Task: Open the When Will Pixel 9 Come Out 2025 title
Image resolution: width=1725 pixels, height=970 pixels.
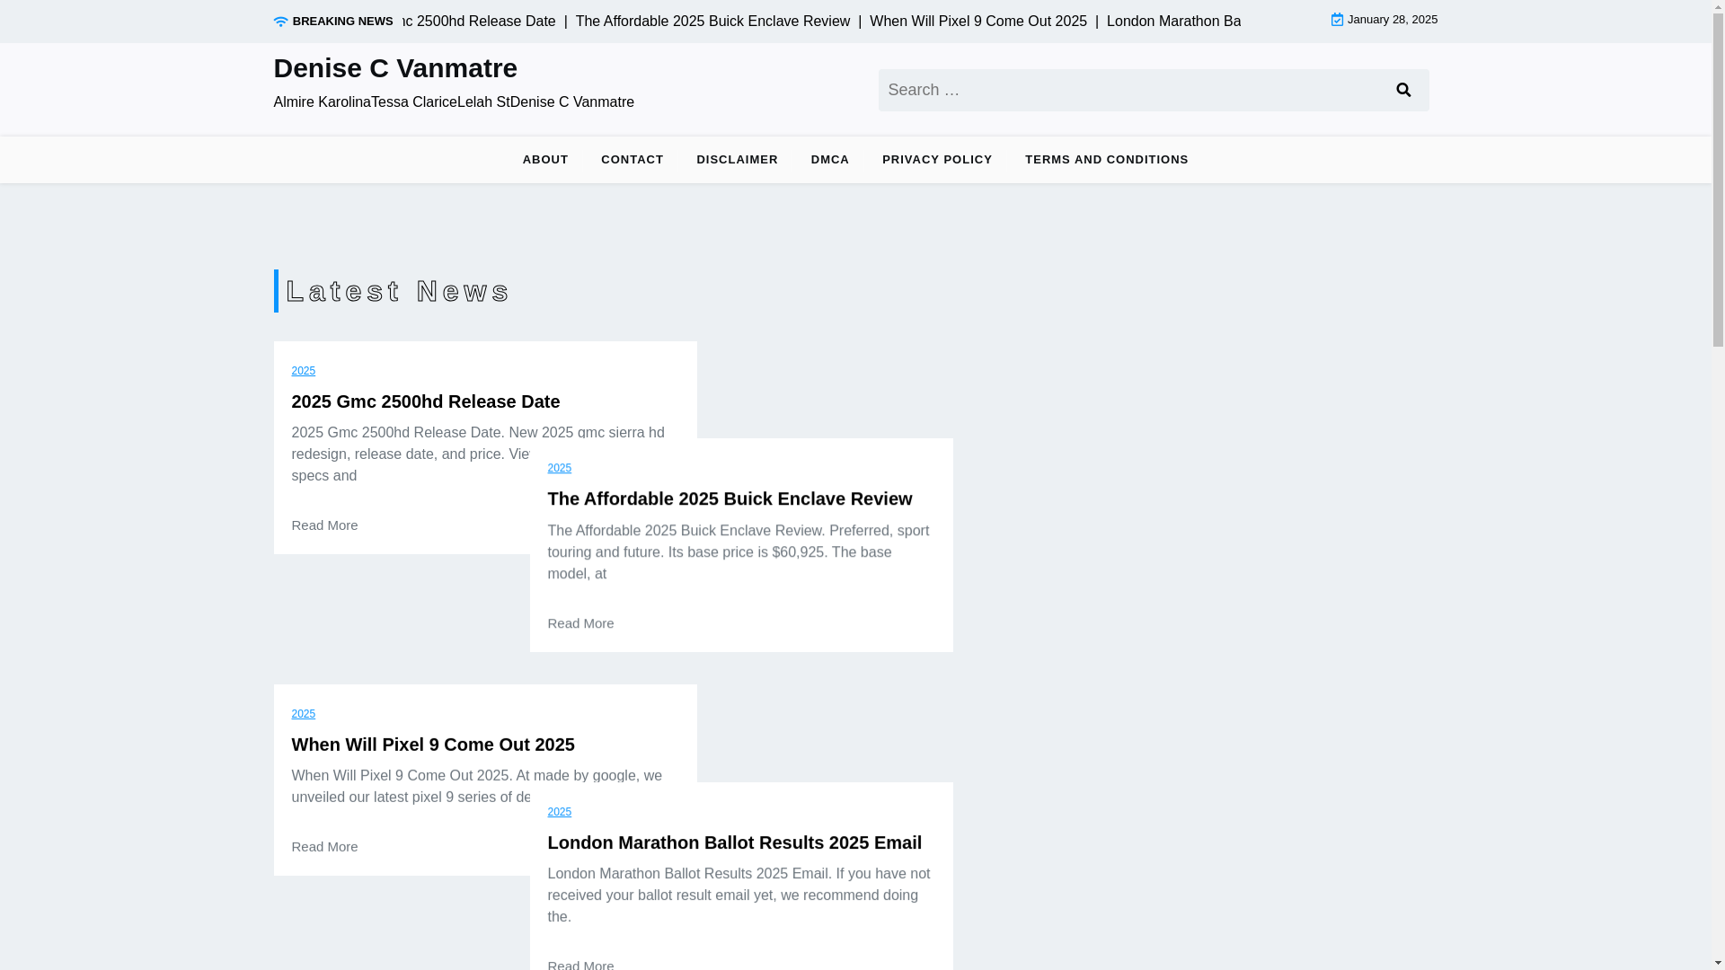Action: pos(433,745)
